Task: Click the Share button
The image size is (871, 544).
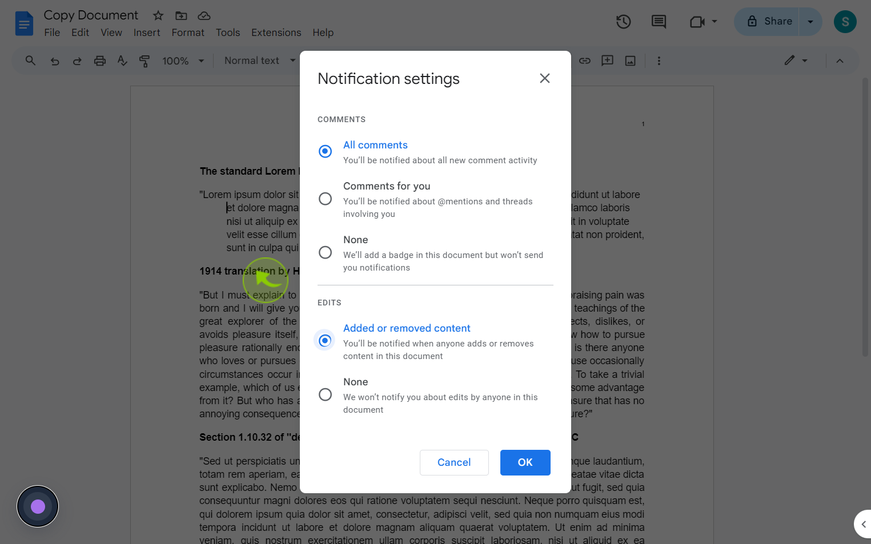Action: coord(767,22)
